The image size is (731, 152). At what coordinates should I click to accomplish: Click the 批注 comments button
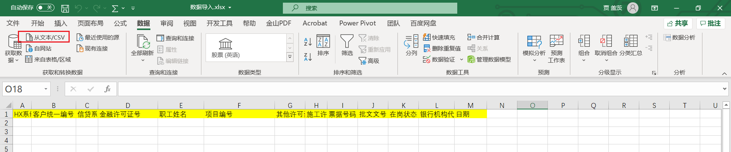(711, 24)
